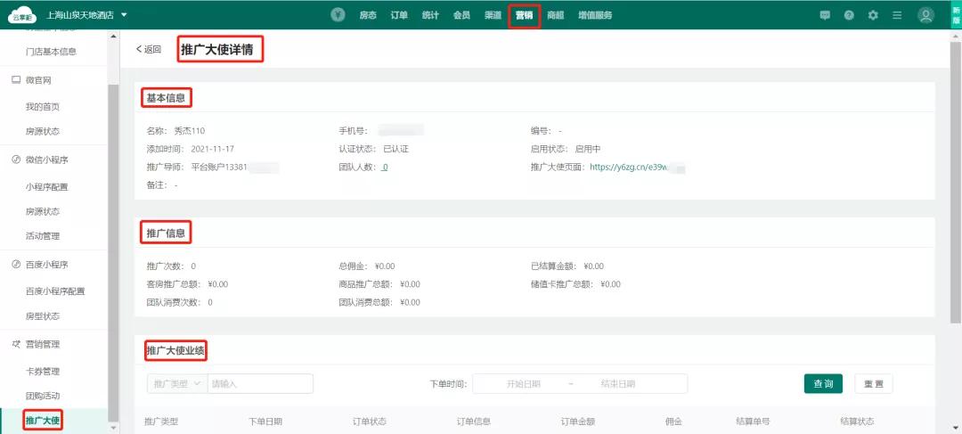
Task: Click the yen currency icon in top bar
Action: [x=338, y=15]
